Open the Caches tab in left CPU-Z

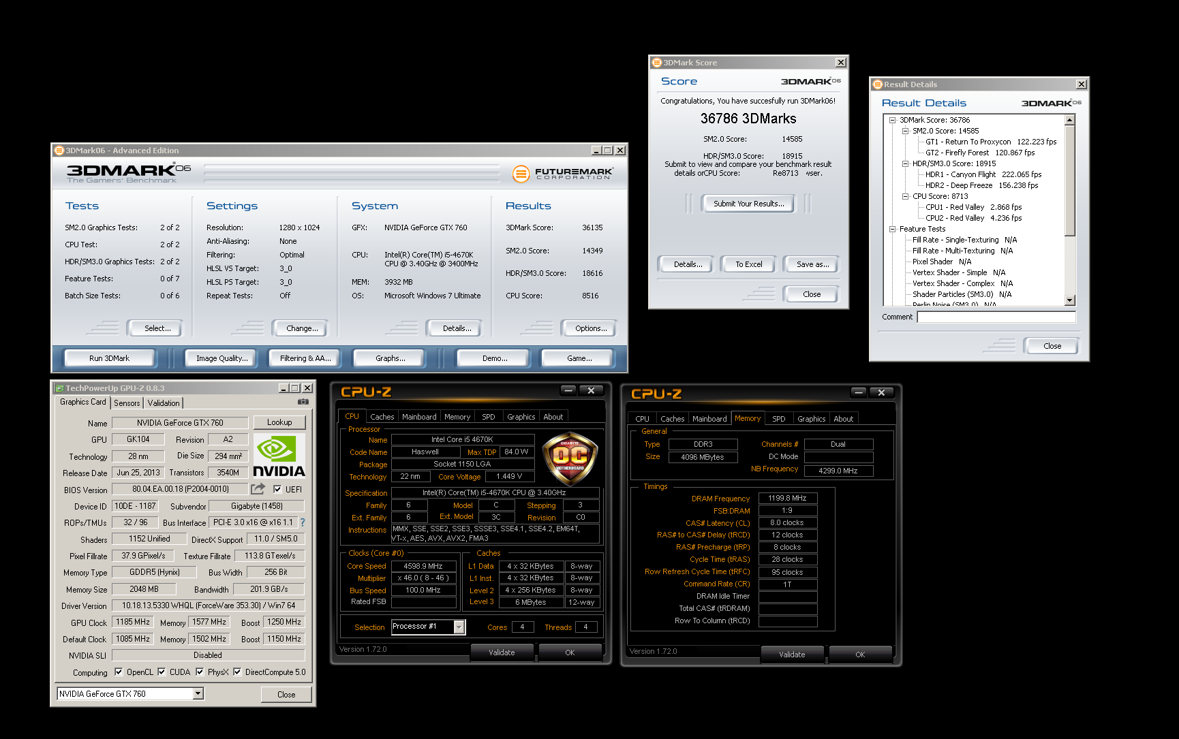382,417
